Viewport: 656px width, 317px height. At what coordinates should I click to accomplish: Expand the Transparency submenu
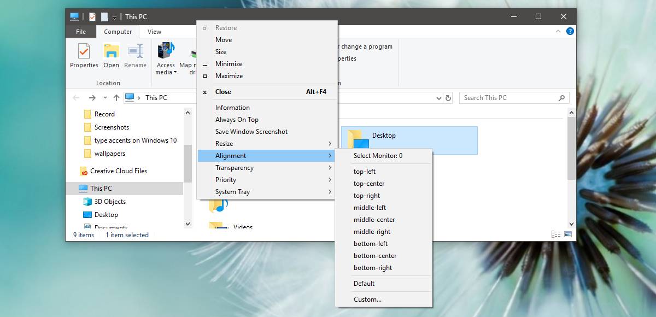[x=234, y=168]
